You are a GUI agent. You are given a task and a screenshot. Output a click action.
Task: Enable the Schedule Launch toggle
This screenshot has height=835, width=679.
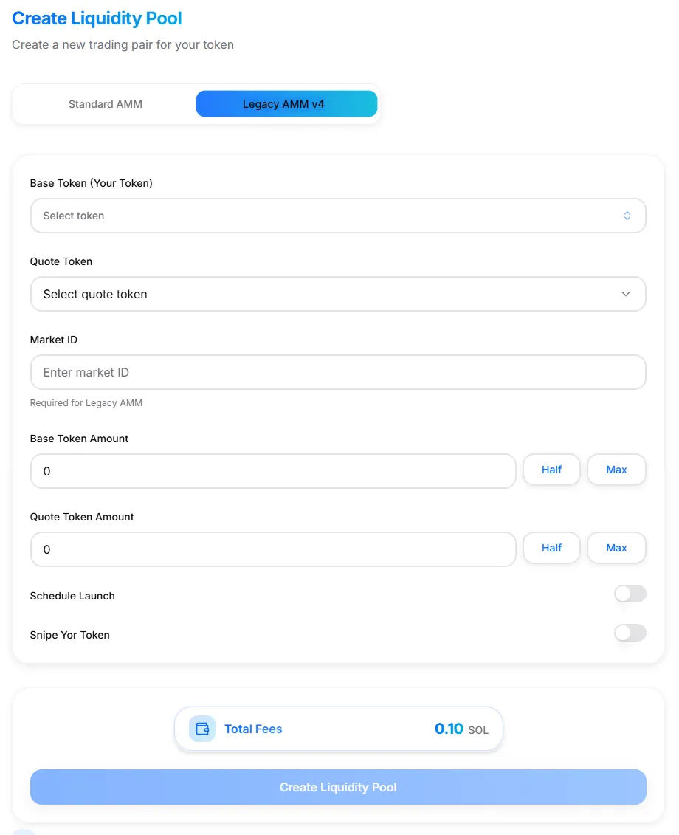(x=630, y=594)
